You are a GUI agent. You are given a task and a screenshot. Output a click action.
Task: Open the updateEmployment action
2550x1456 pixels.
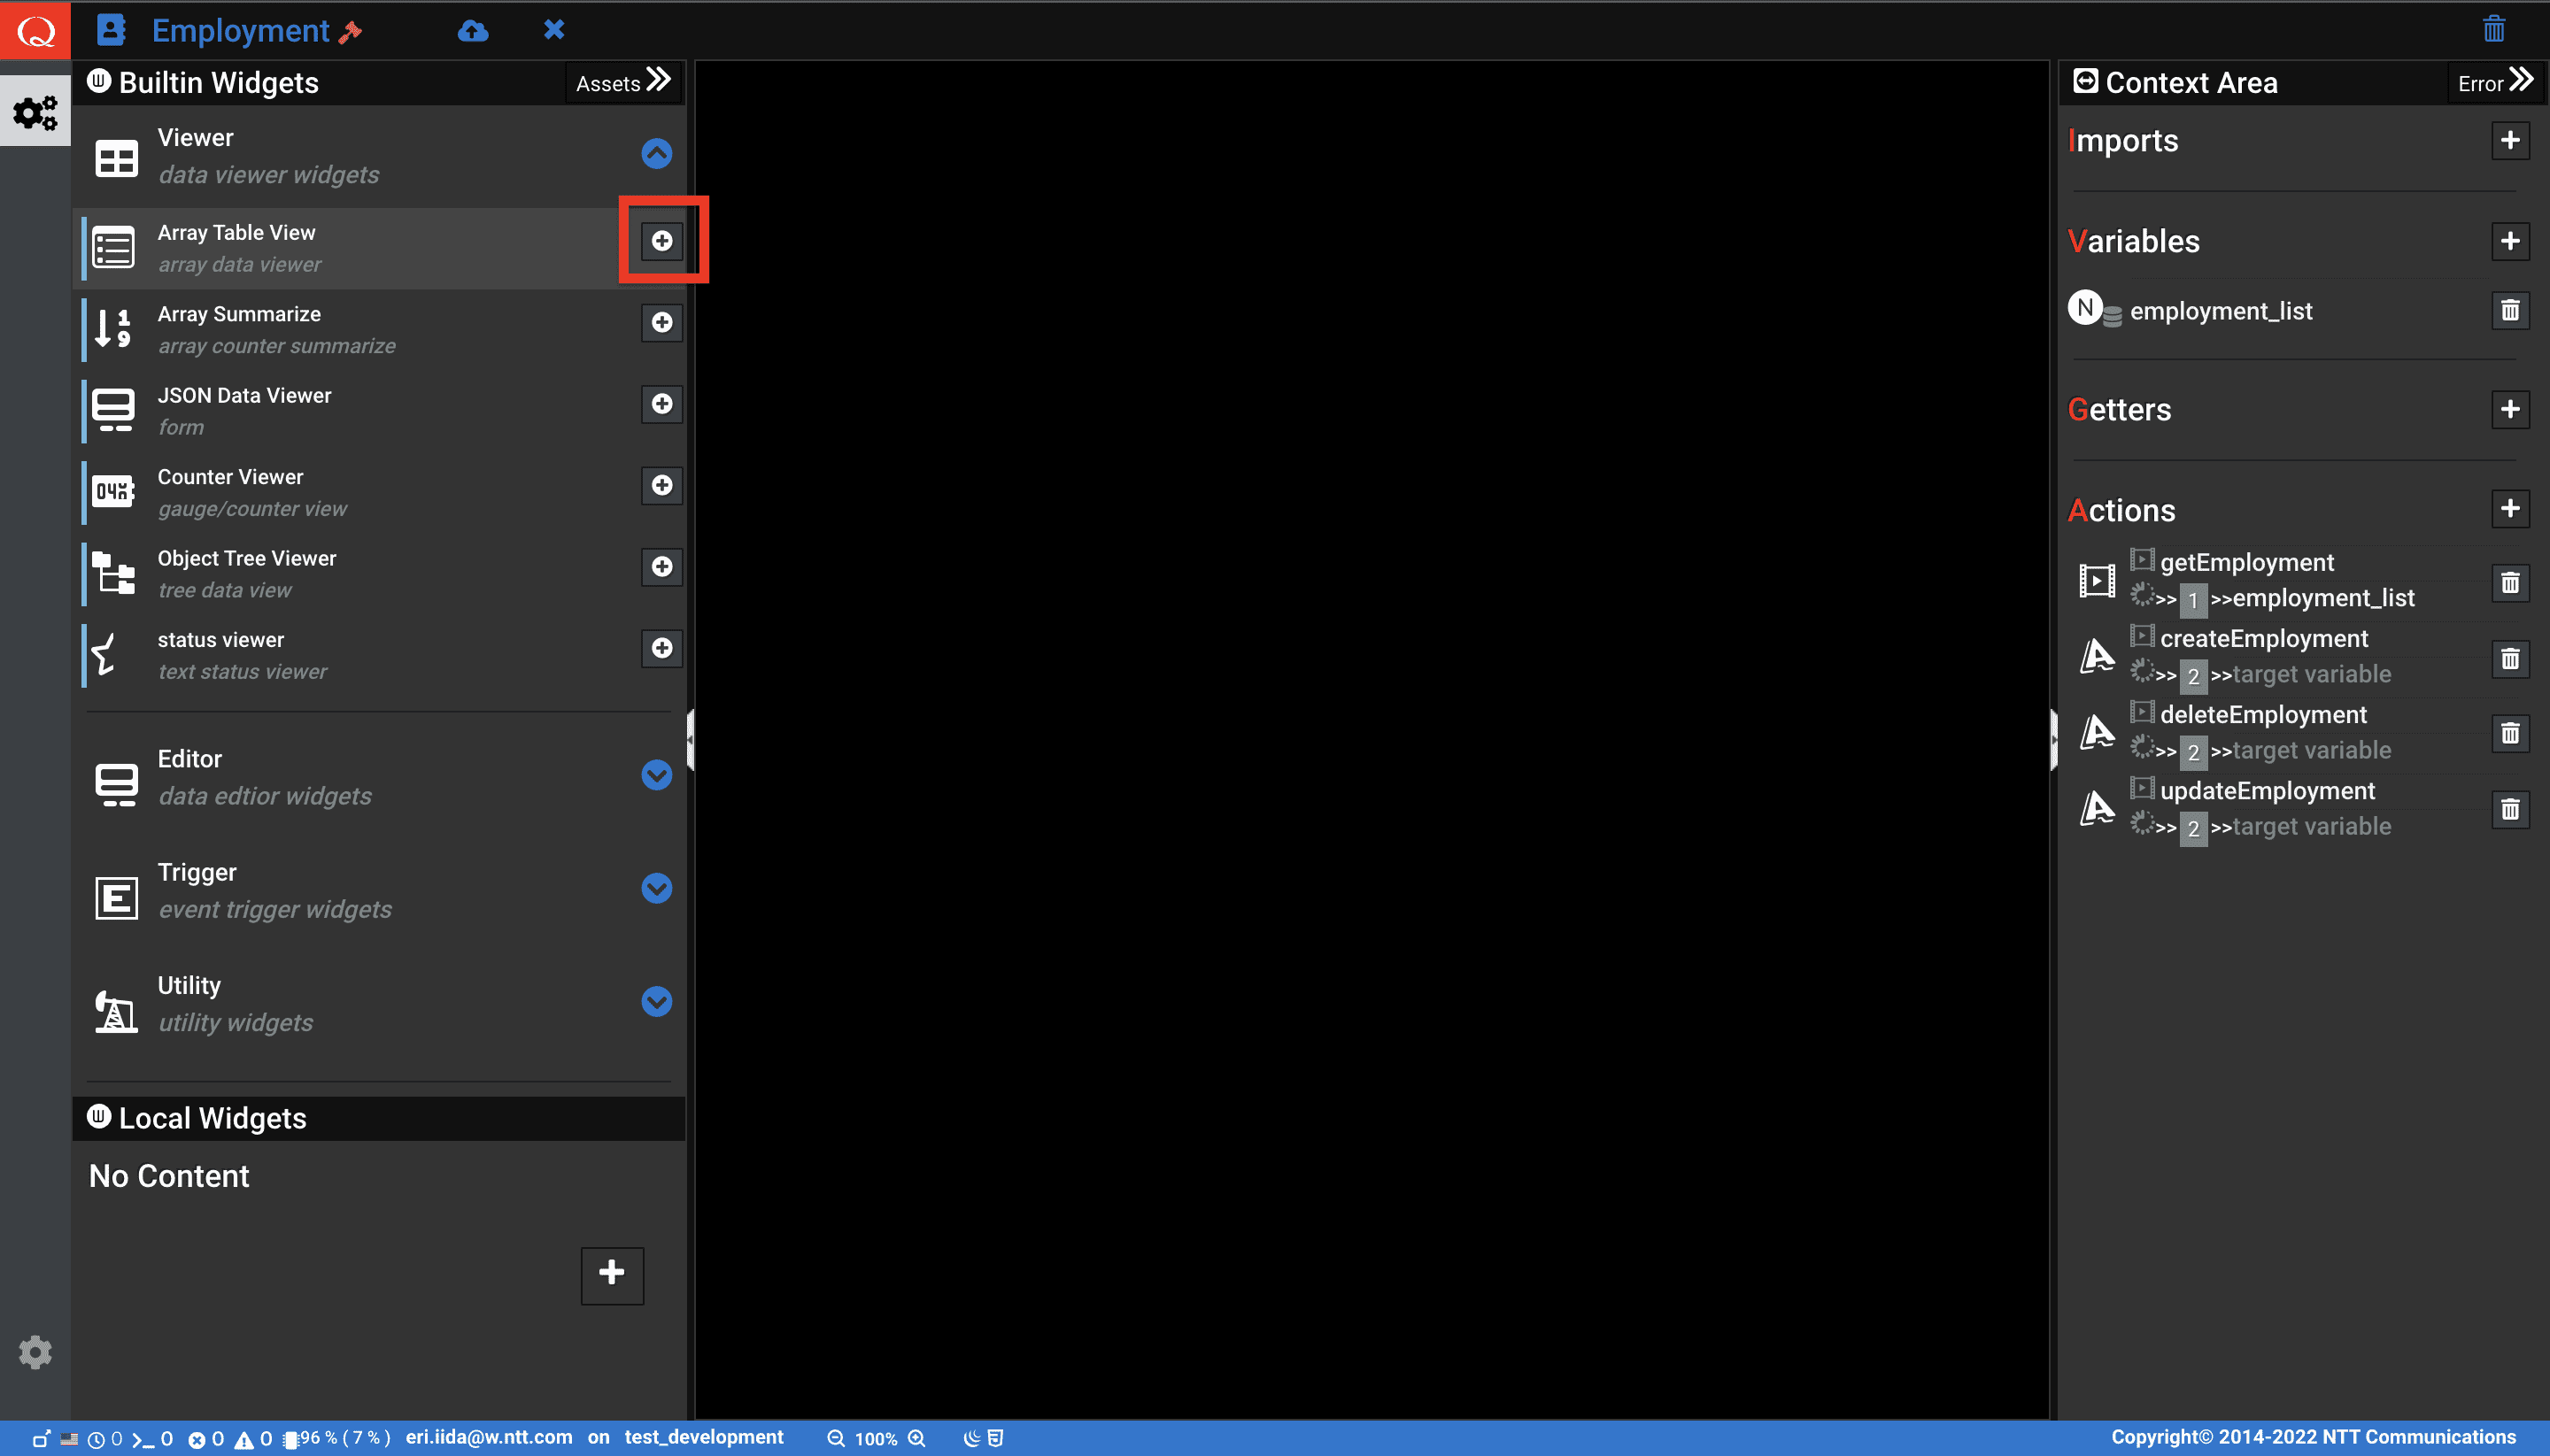tap(2267, 790)
